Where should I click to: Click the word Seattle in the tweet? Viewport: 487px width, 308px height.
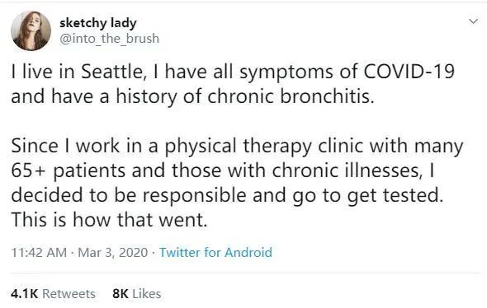tap(111, 72)
